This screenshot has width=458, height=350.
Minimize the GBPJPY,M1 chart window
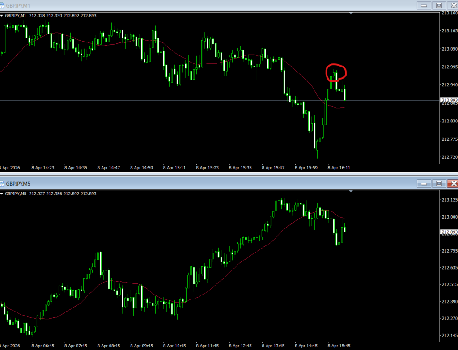pos(423,5)
